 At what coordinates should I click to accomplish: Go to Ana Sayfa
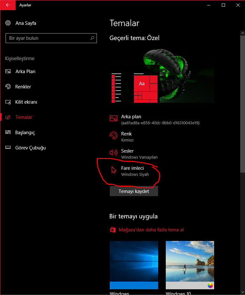tap(26, 23)
